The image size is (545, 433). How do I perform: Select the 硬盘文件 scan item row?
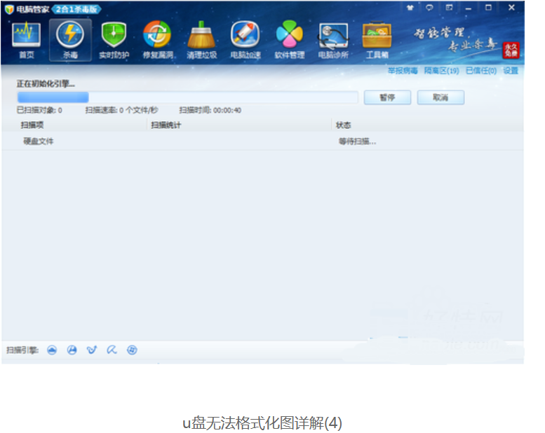tap(39, 142)
